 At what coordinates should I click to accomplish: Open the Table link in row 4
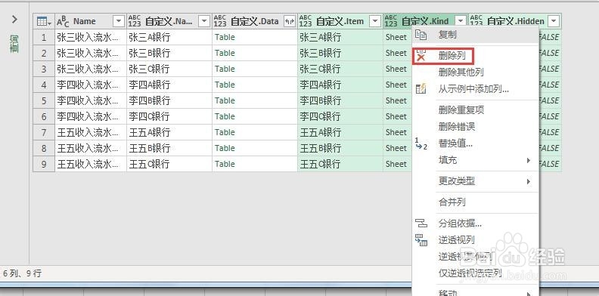pos(225,85)
